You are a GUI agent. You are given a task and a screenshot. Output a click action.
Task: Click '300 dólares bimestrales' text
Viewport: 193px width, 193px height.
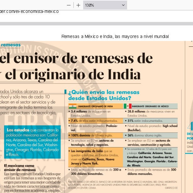(x=87, y=174)
